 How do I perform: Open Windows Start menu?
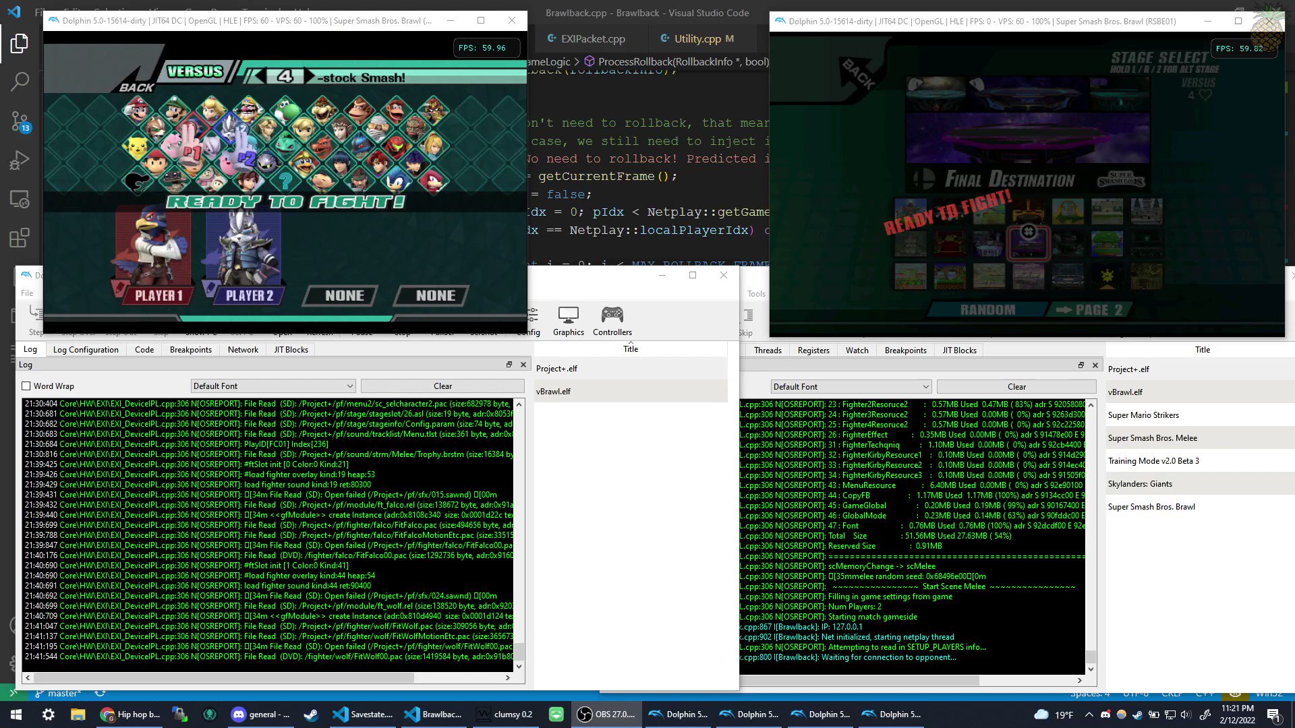16,715
